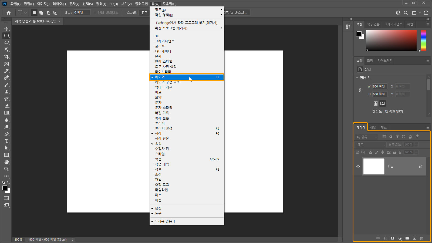Select the Eraser tool
Screen dimensions: 432x243
(x=6, y=106)
